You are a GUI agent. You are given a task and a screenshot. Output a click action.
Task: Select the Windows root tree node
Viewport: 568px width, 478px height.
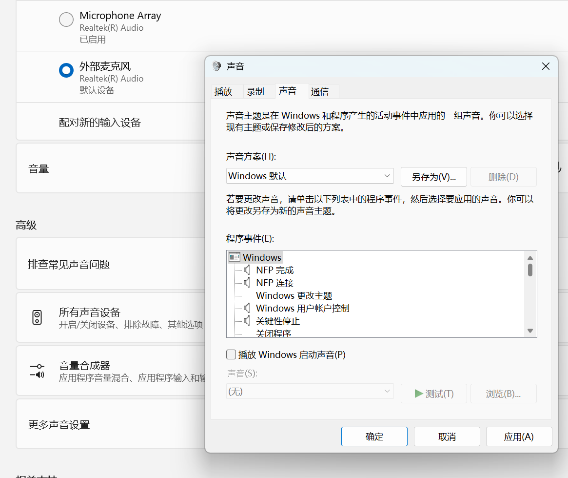(x=262, y=257)
